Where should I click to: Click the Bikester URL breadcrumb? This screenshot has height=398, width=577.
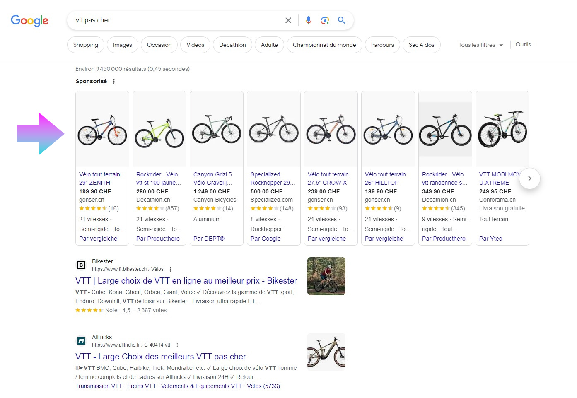pos(128,269)
